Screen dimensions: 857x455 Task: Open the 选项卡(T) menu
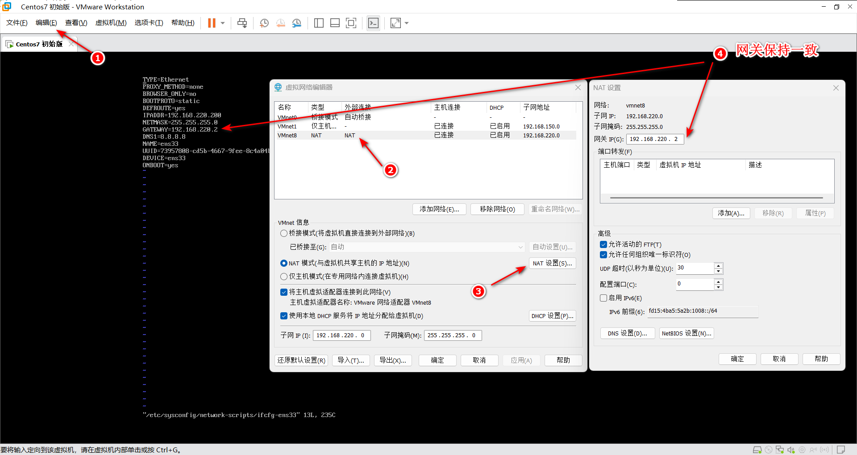pos(149,23)
